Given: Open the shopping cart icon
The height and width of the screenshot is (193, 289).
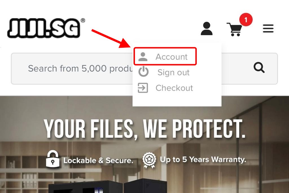Looking at the screenshot, I should 235,29.
